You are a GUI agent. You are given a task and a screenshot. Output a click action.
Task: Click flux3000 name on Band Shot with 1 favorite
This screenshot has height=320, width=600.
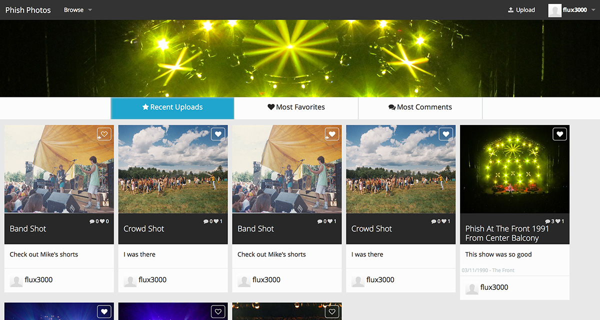tap(266, 279)
